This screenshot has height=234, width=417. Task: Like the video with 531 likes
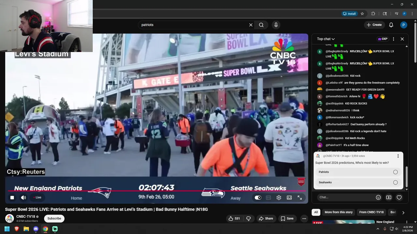[234, 218]
